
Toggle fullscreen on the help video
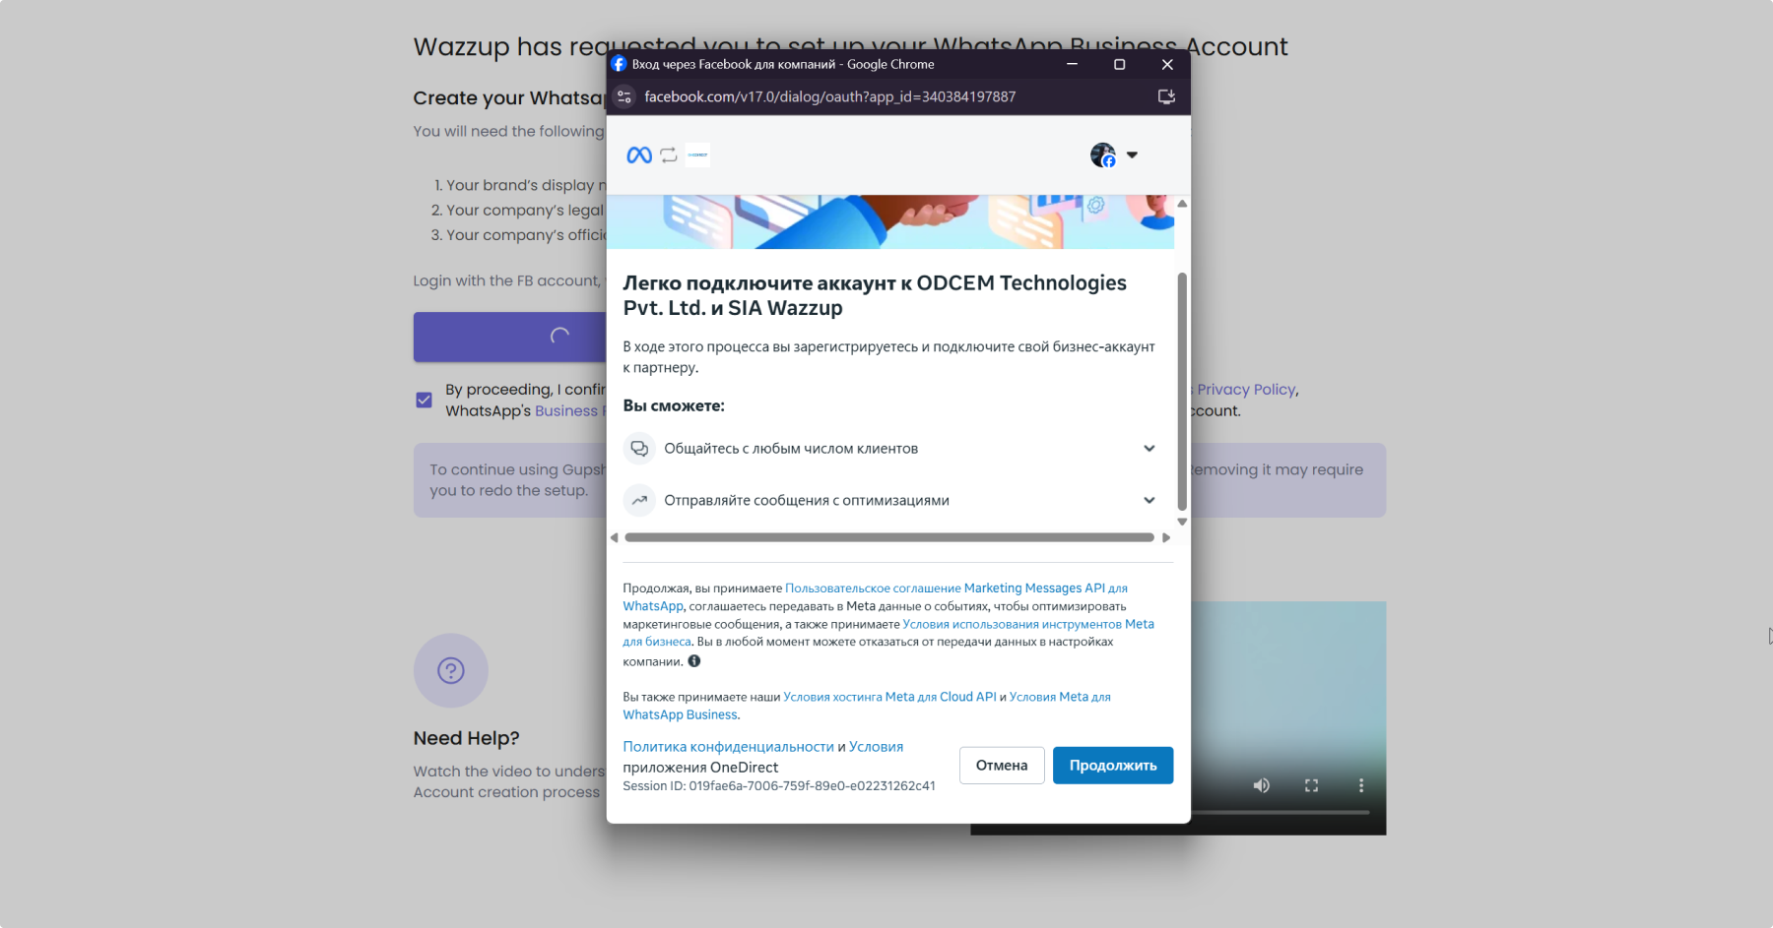pyautogui.click(x=1311, y=785)
